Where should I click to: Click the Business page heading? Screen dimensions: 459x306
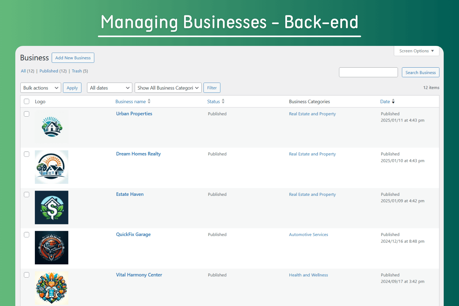pos(35,58)
